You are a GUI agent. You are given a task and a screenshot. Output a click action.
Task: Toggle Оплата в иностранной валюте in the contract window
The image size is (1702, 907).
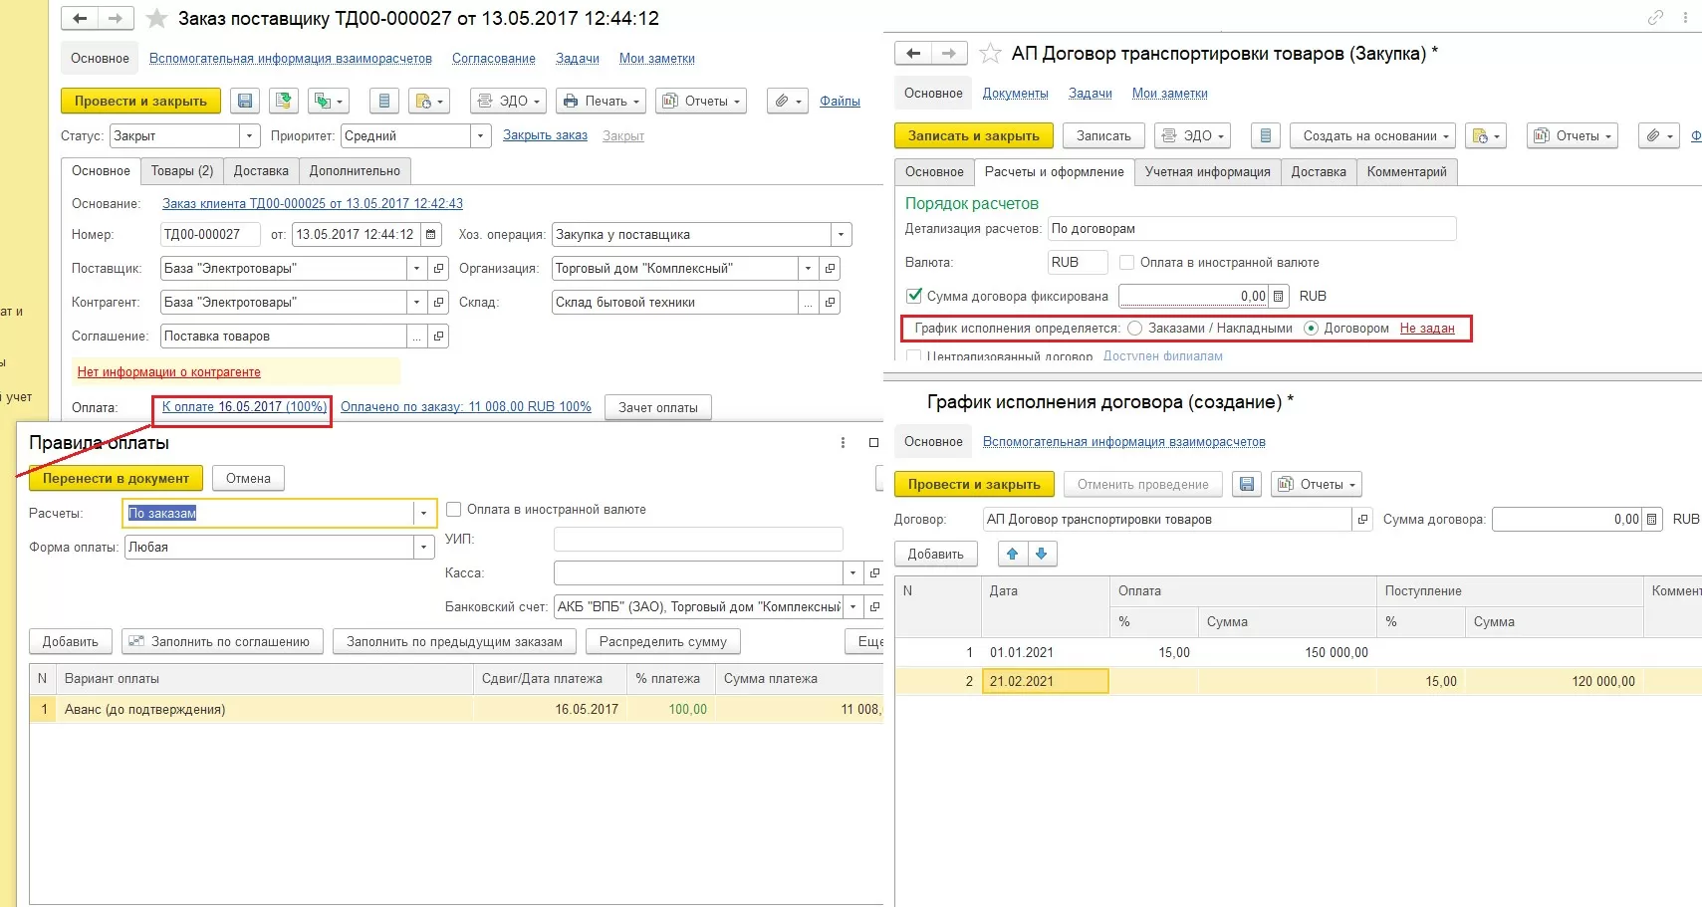pos(1127,263)
